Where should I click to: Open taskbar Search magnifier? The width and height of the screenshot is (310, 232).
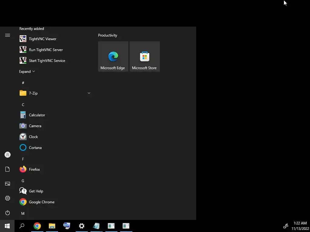click(22, 226)
